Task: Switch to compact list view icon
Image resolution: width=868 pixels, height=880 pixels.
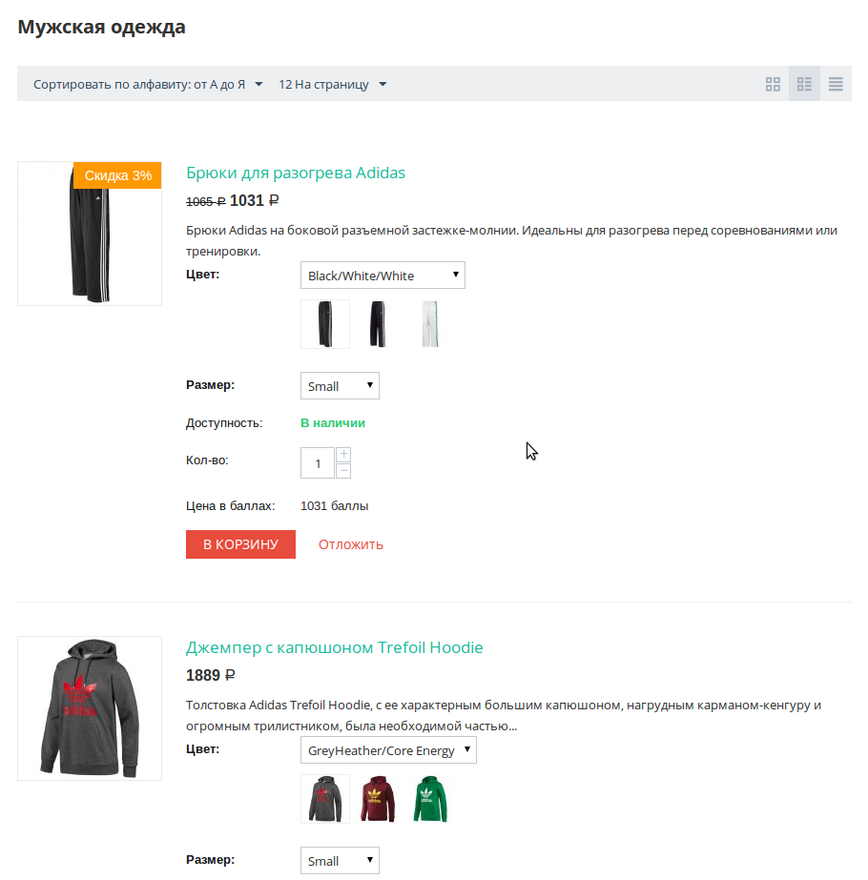Action: coord(836,84)
